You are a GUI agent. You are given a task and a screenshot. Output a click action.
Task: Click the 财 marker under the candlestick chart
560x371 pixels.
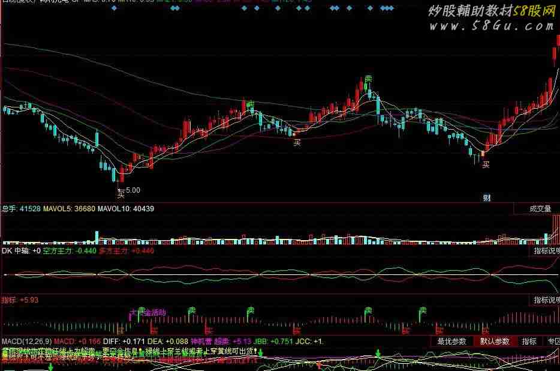pos(486,198)
